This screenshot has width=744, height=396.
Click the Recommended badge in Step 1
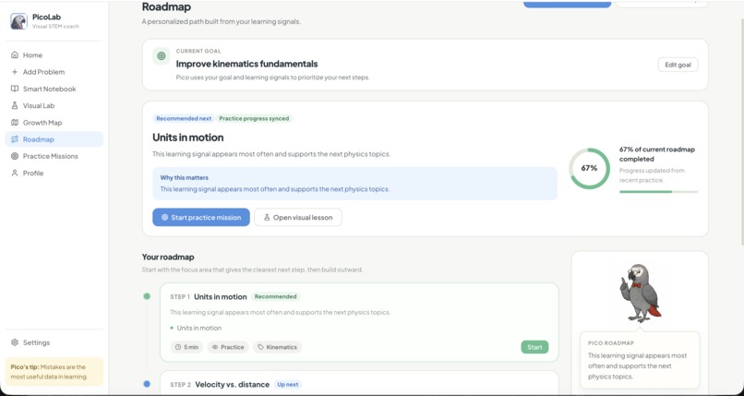pyautogui.click(x=275, y=296)
